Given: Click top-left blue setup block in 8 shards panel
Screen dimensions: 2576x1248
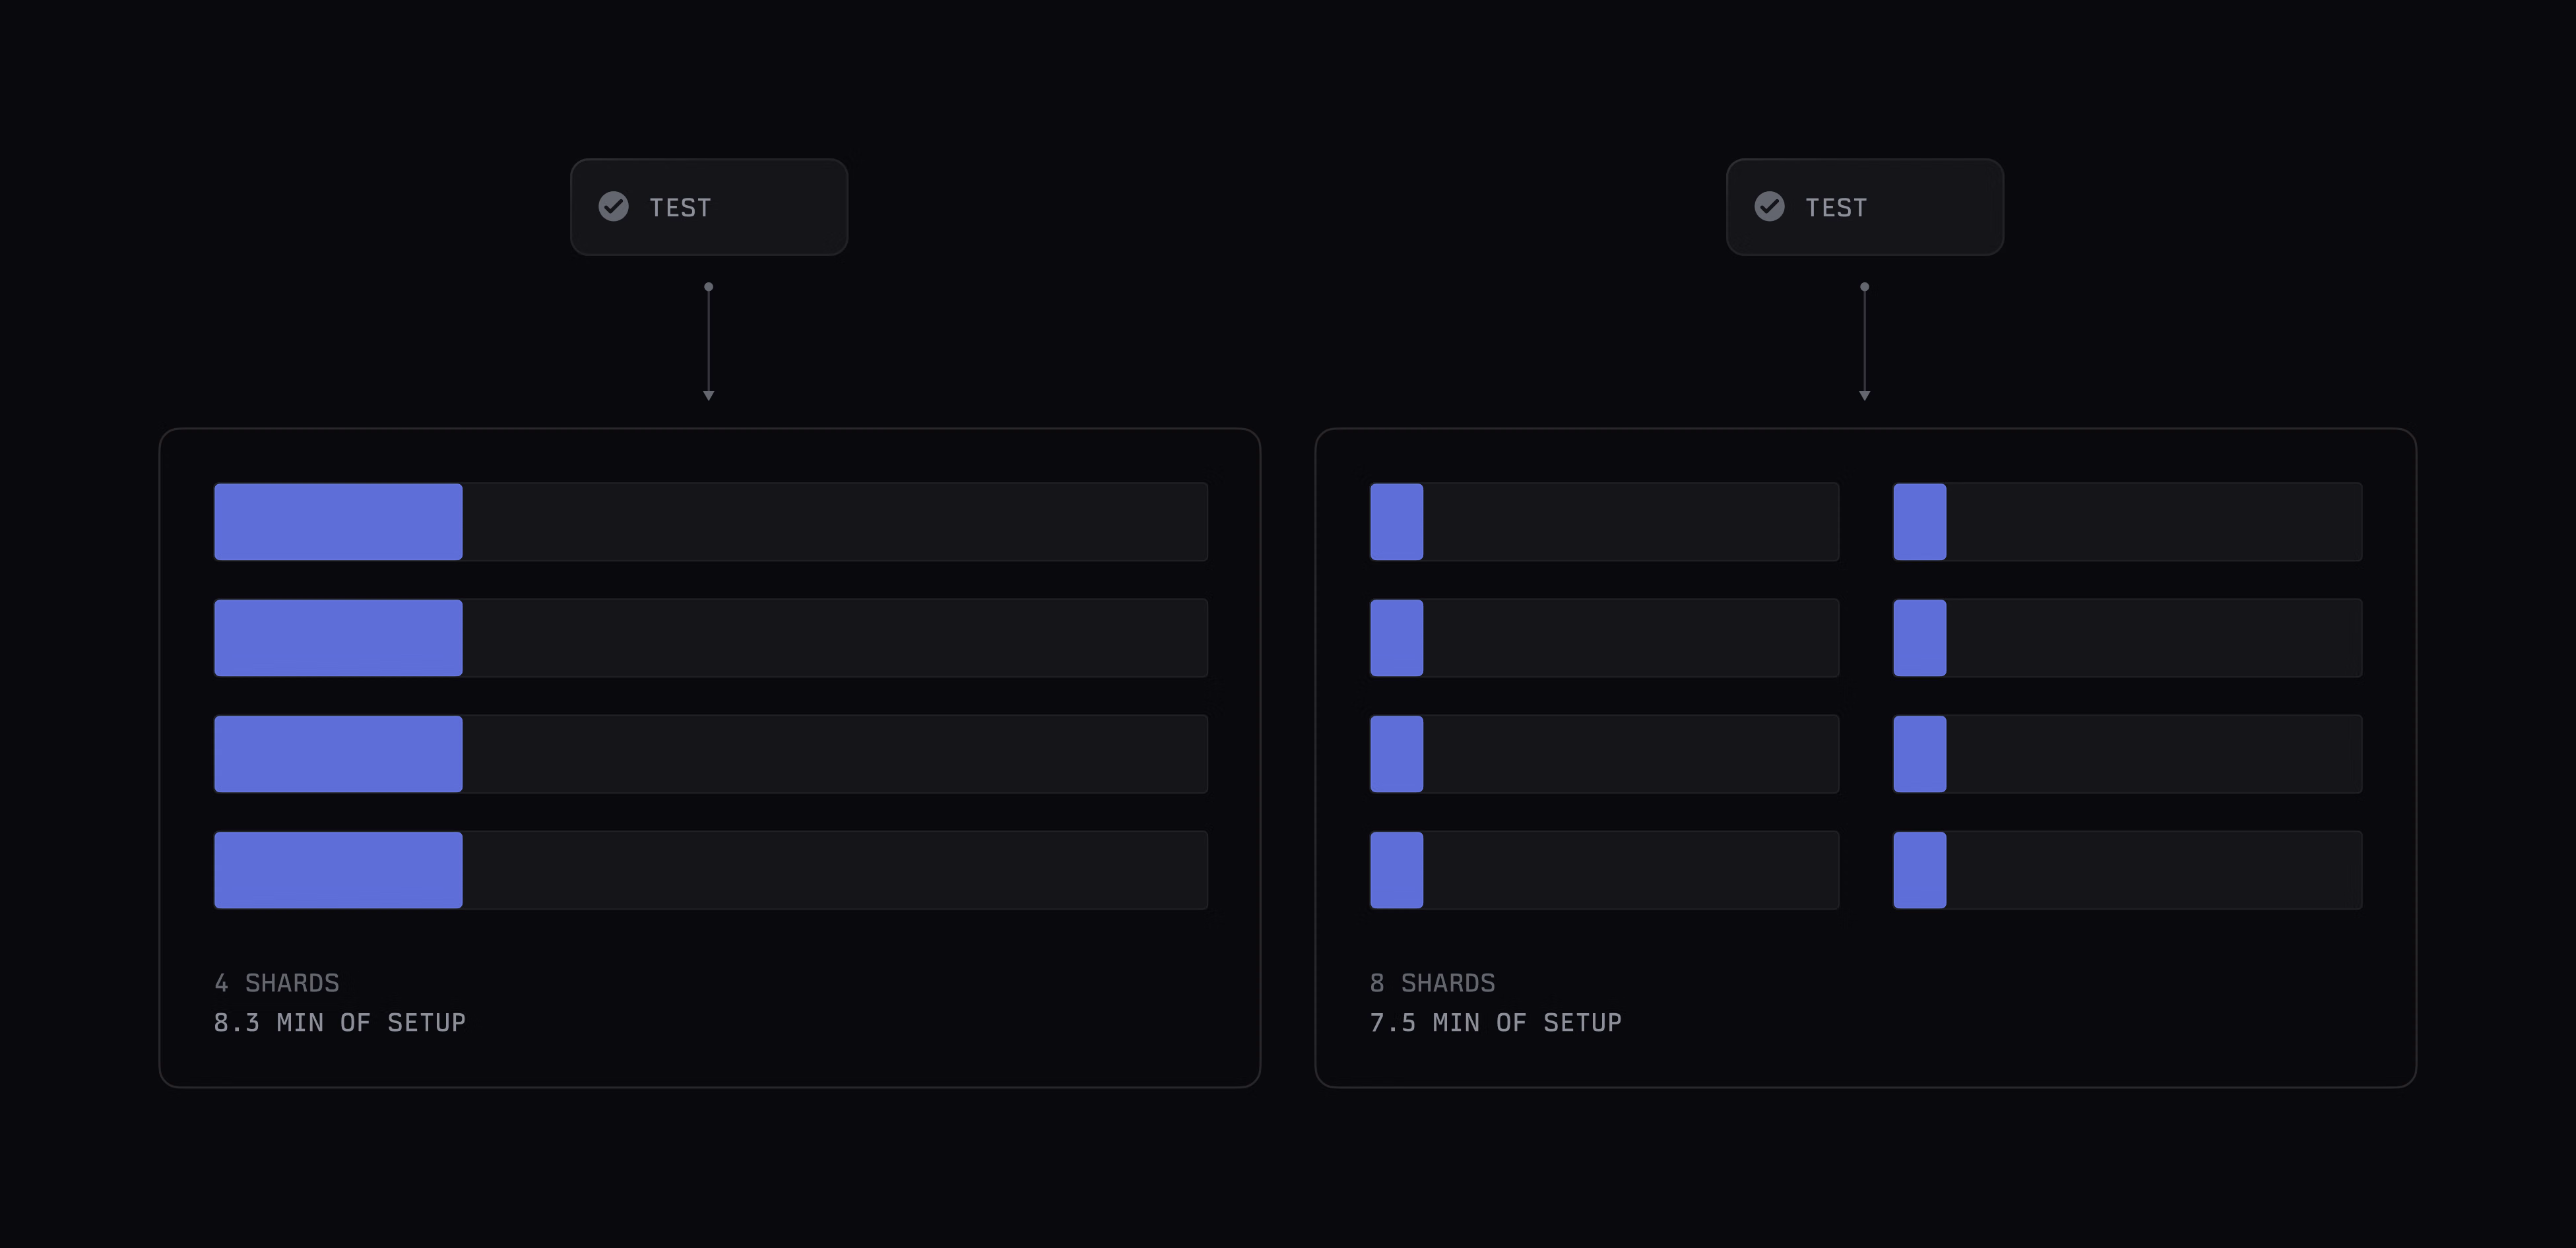Looking at the screenshot, I should click(1396, 522).
